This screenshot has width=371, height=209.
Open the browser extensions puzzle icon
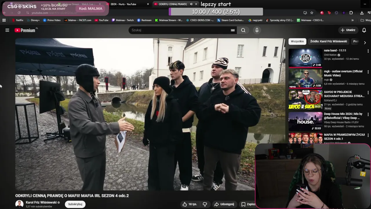click(x=351, y=13)
